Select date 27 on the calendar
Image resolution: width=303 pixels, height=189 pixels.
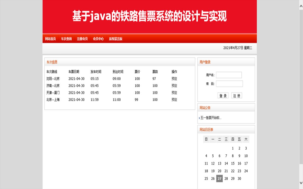[219, 178]
